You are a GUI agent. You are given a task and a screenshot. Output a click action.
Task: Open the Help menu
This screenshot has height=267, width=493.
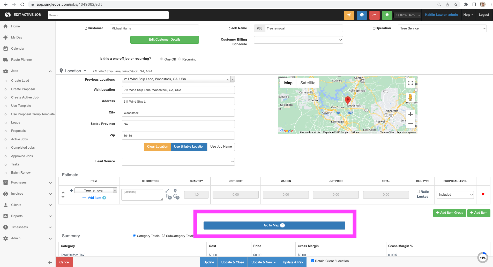pyautogui.click(x=468, y=15)
